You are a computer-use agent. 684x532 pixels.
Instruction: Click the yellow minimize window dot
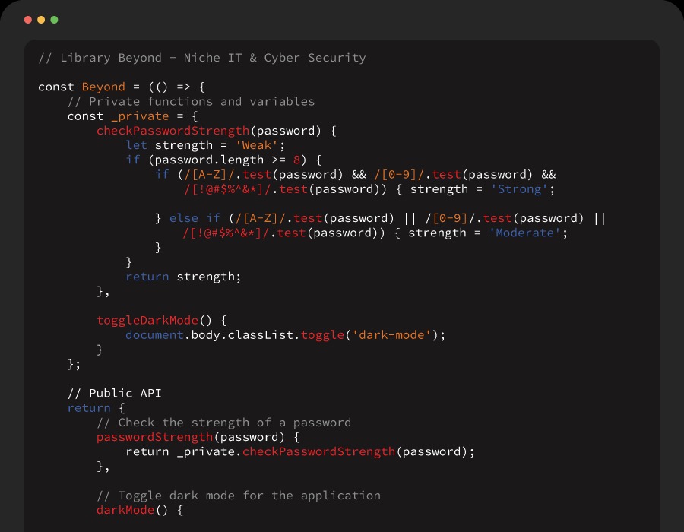(x=41, y=20)
